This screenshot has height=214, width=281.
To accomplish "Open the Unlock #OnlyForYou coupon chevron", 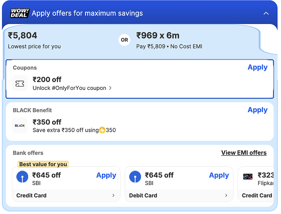I will coord(110,88).
